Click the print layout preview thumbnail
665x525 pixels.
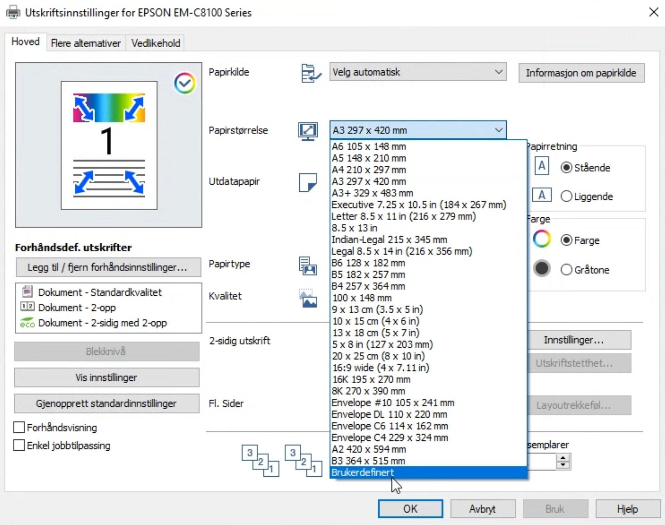click(x=109, y=145)
